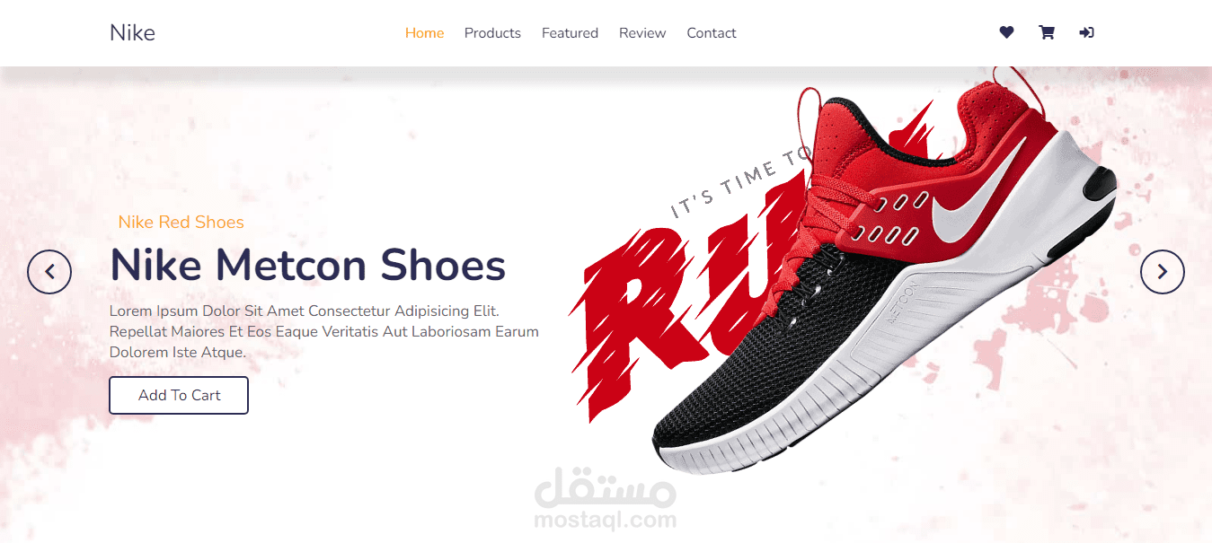Image resolution: width=1212 pixels, height=543 pixels.
Task: Click the Add To Cart button
Action: click(x=179, y=395)
